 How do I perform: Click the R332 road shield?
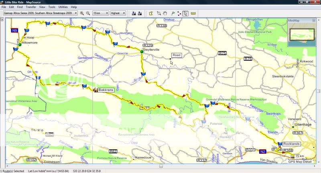(x=202, y=160)
